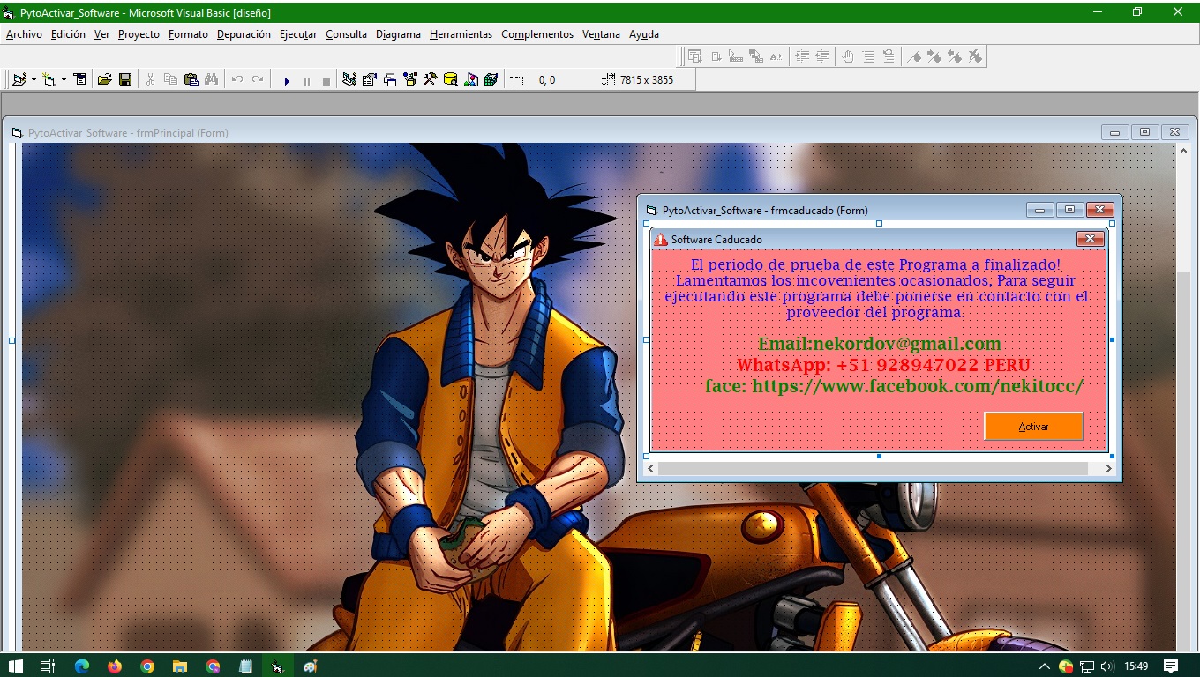Click the Add Form toolbar icon
1200x677 pixels.
[49, 79]
